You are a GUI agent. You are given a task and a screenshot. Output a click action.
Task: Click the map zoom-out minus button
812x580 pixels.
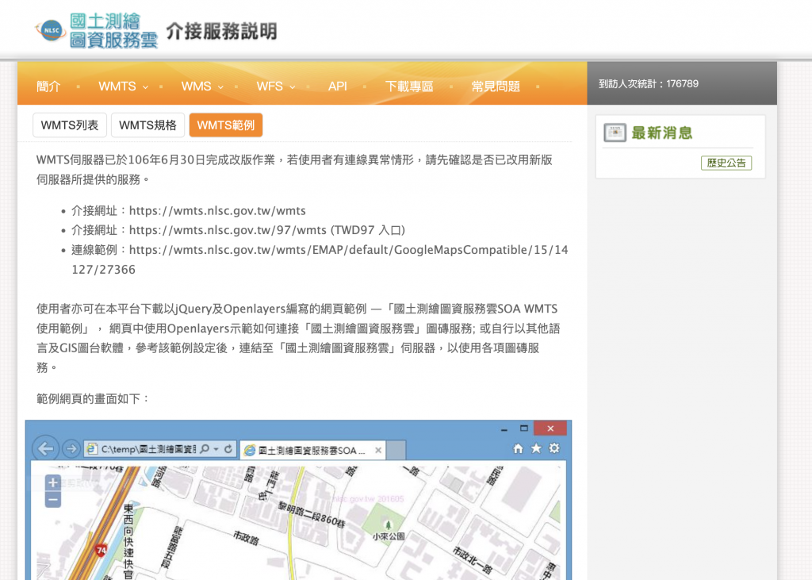pyautogui.click(x=53, y=500)
